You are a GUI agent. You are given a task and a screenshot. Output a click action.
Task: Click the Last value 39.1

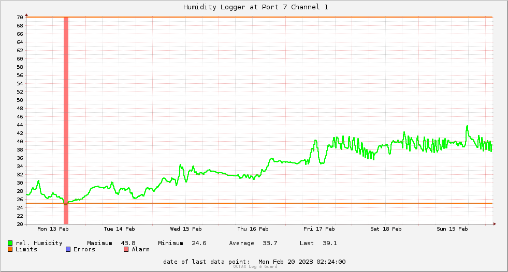[x=329, y=243]
